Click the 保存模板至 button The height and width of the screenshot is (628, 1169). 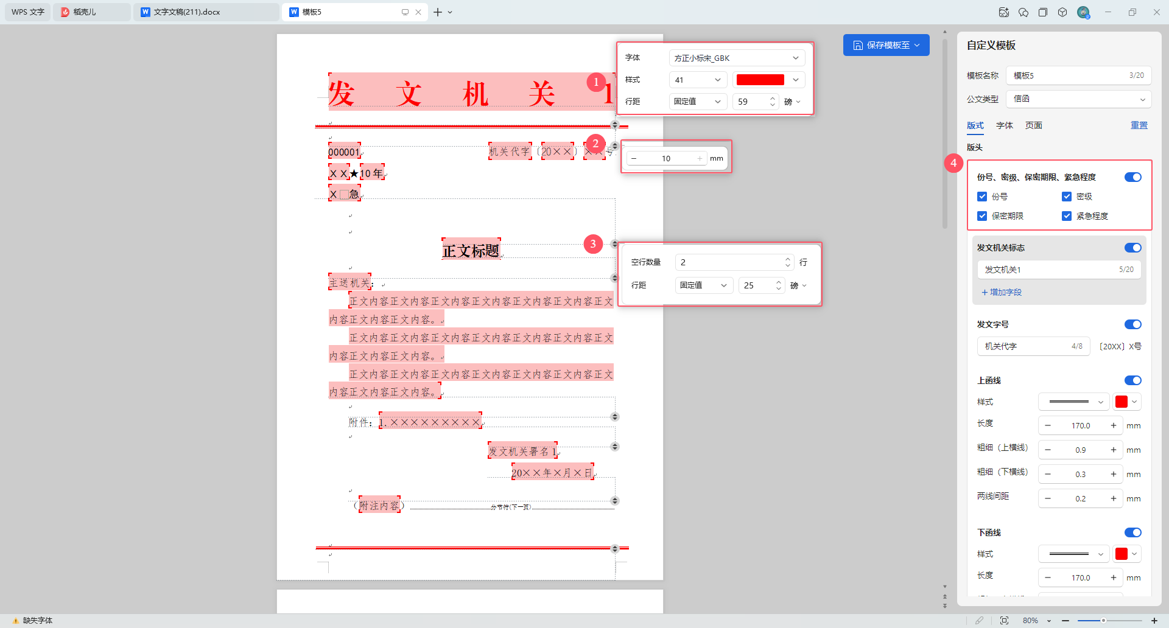pyautogui.click(x=886, y=45)
